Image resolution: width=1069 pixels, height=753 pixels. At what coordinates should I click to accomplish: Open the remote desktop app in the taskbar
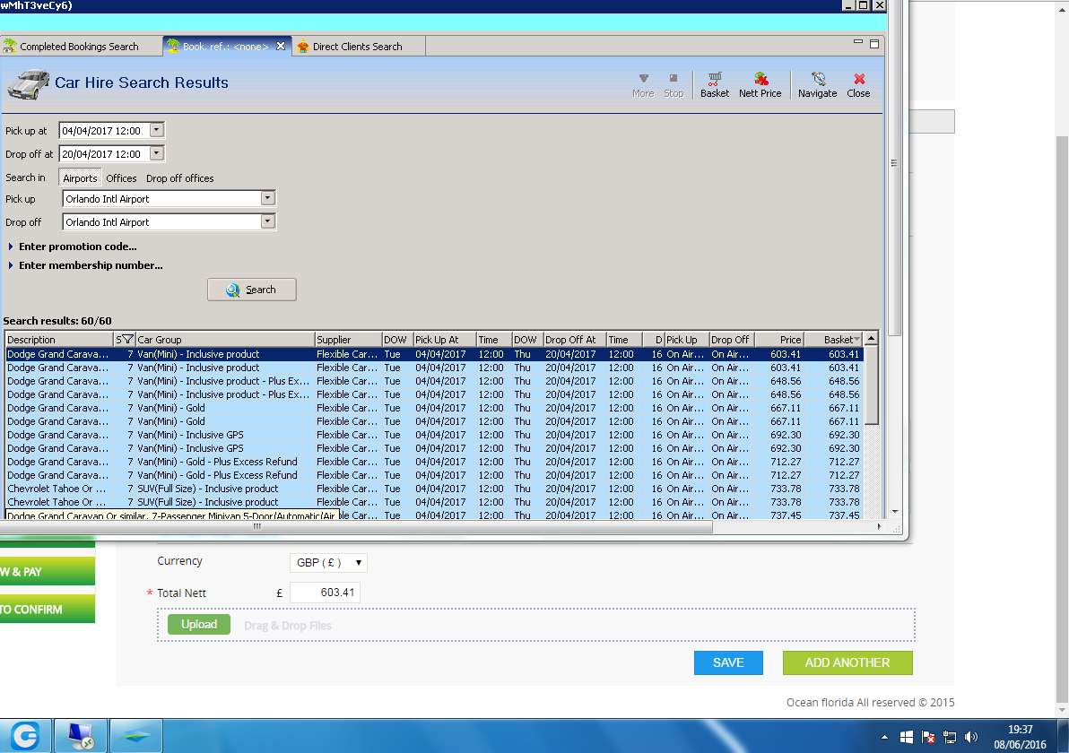pos(81,736)
